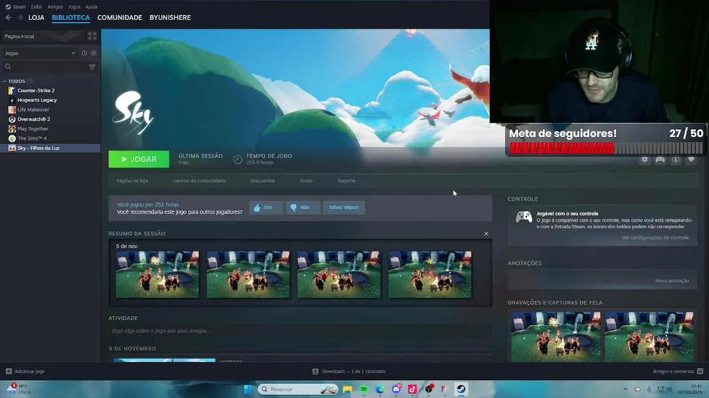This screenshot has height=398, width=709.
Task: Close the Resumo da Sessão panel
Action: click(486, 234)
